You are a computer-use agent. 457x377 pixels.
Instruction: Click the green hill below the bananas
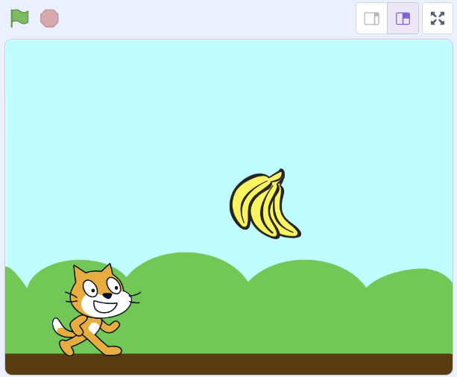298,305
